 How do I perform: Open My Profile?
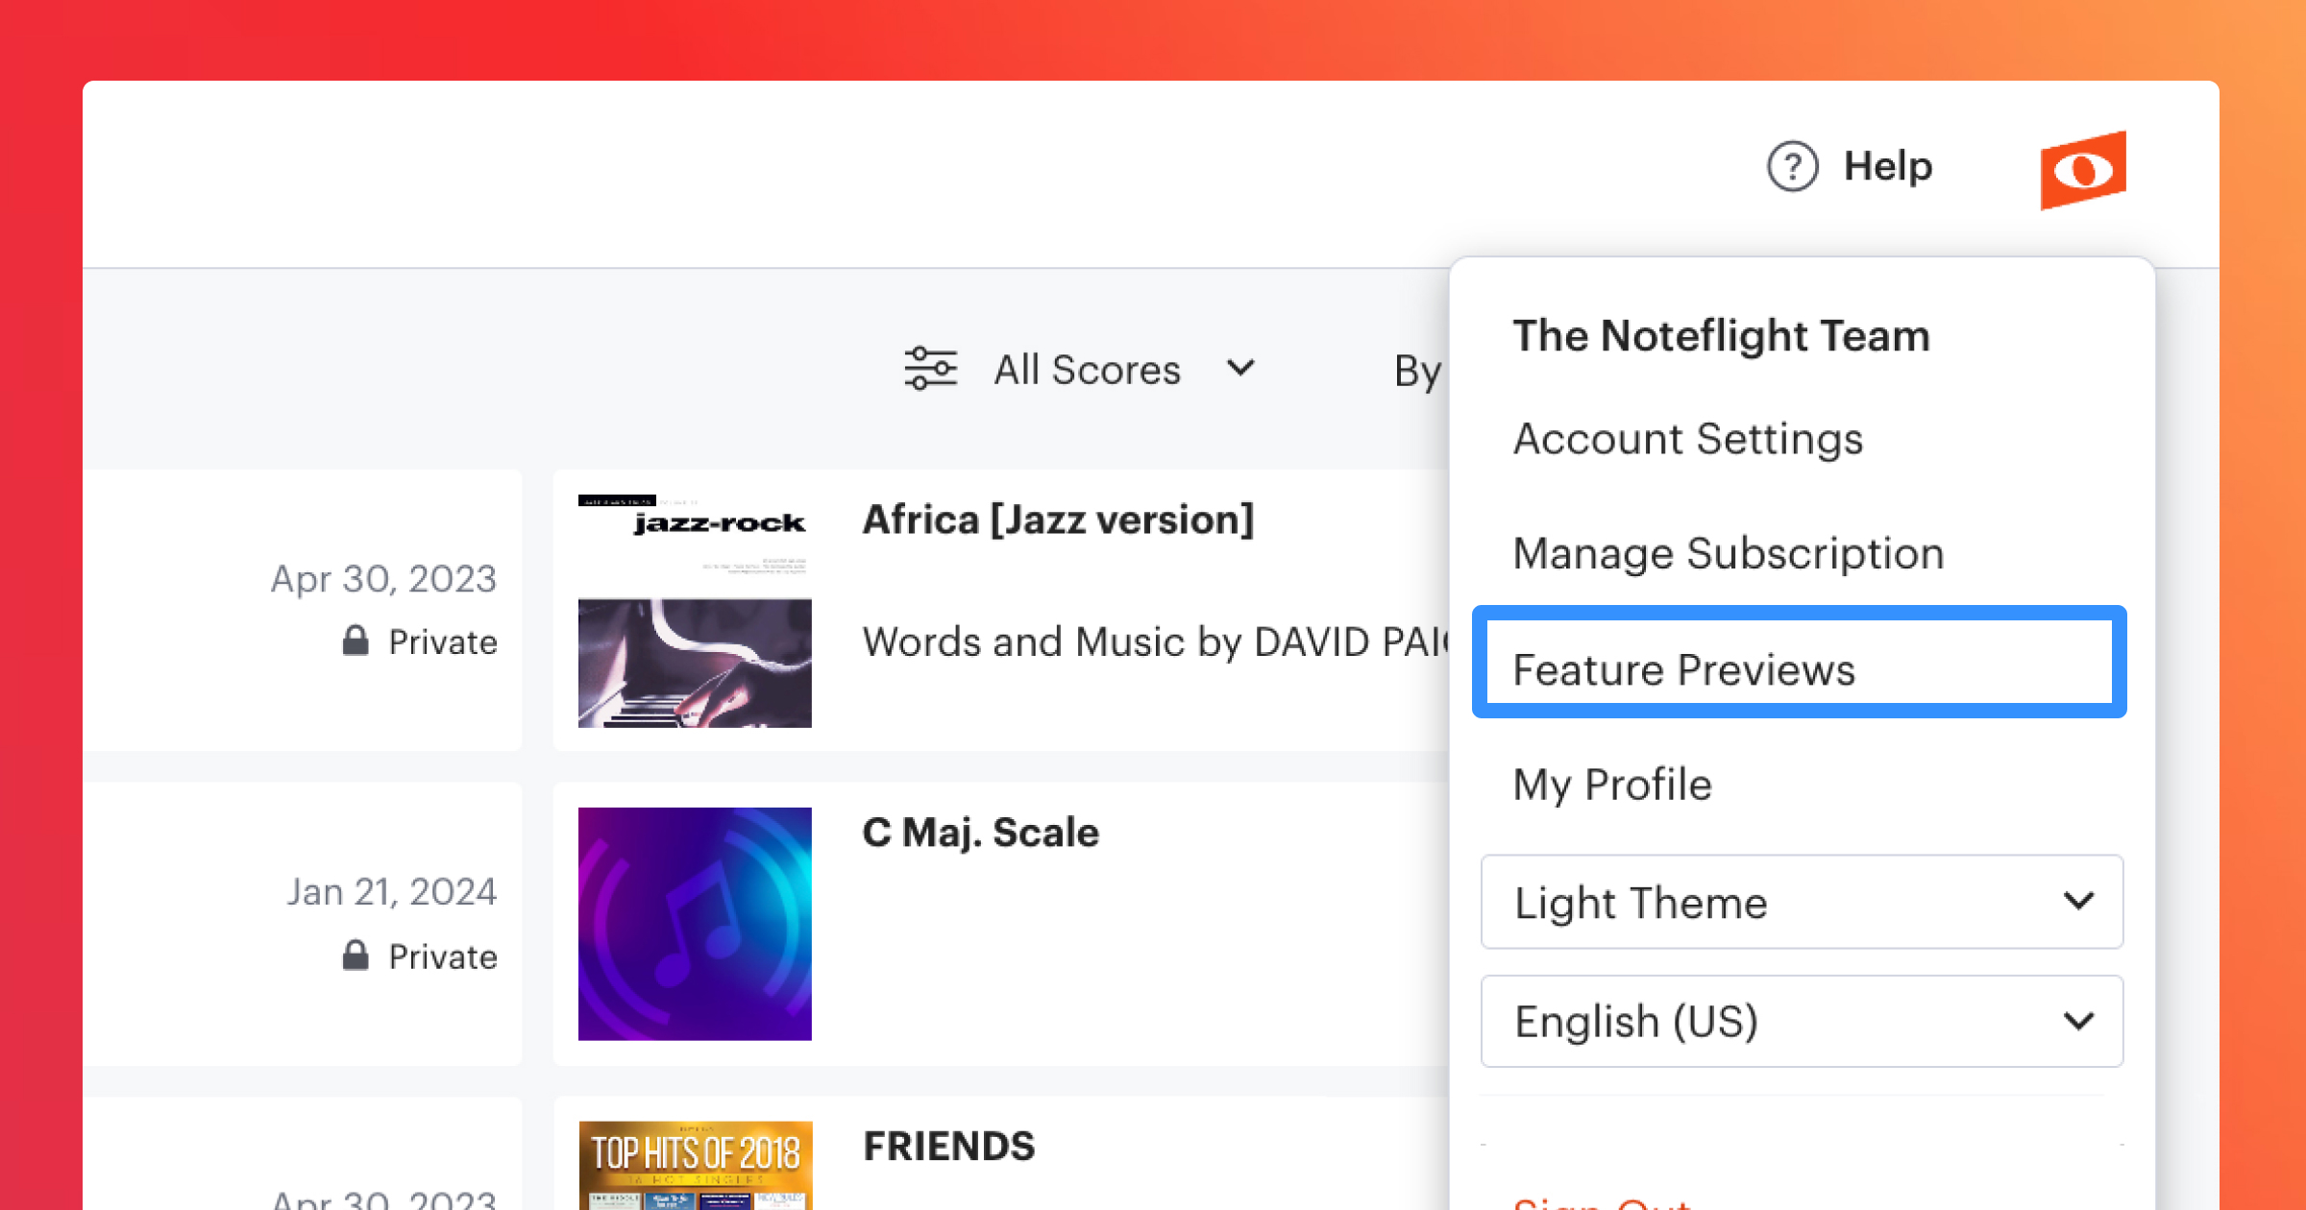(1611, 784)
